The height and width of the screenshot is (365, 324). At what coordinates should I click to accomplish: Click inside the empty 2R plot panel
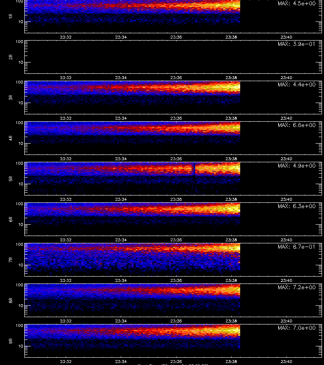point(173,57)
